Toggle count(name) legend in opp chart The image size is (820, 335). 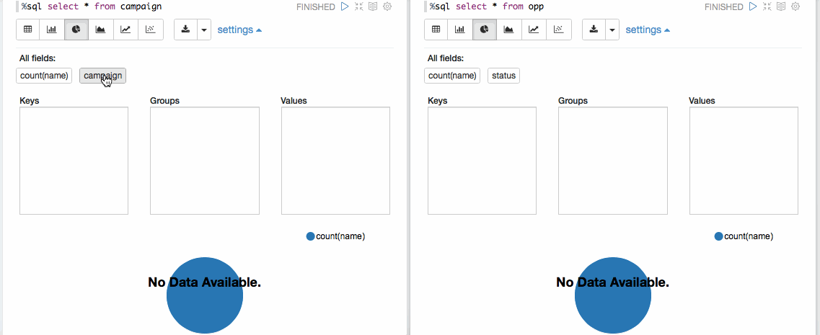click(744, 236)
